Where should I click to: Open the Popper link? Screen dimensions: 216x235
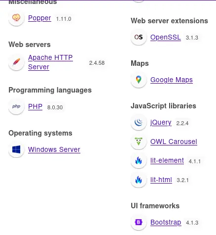click(x=39, y=18)
